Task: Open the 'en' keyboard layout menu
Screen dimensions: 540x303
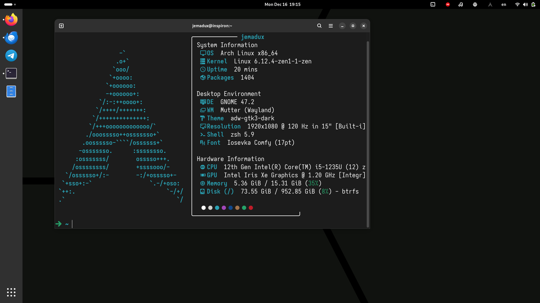Action: point(504,4)
